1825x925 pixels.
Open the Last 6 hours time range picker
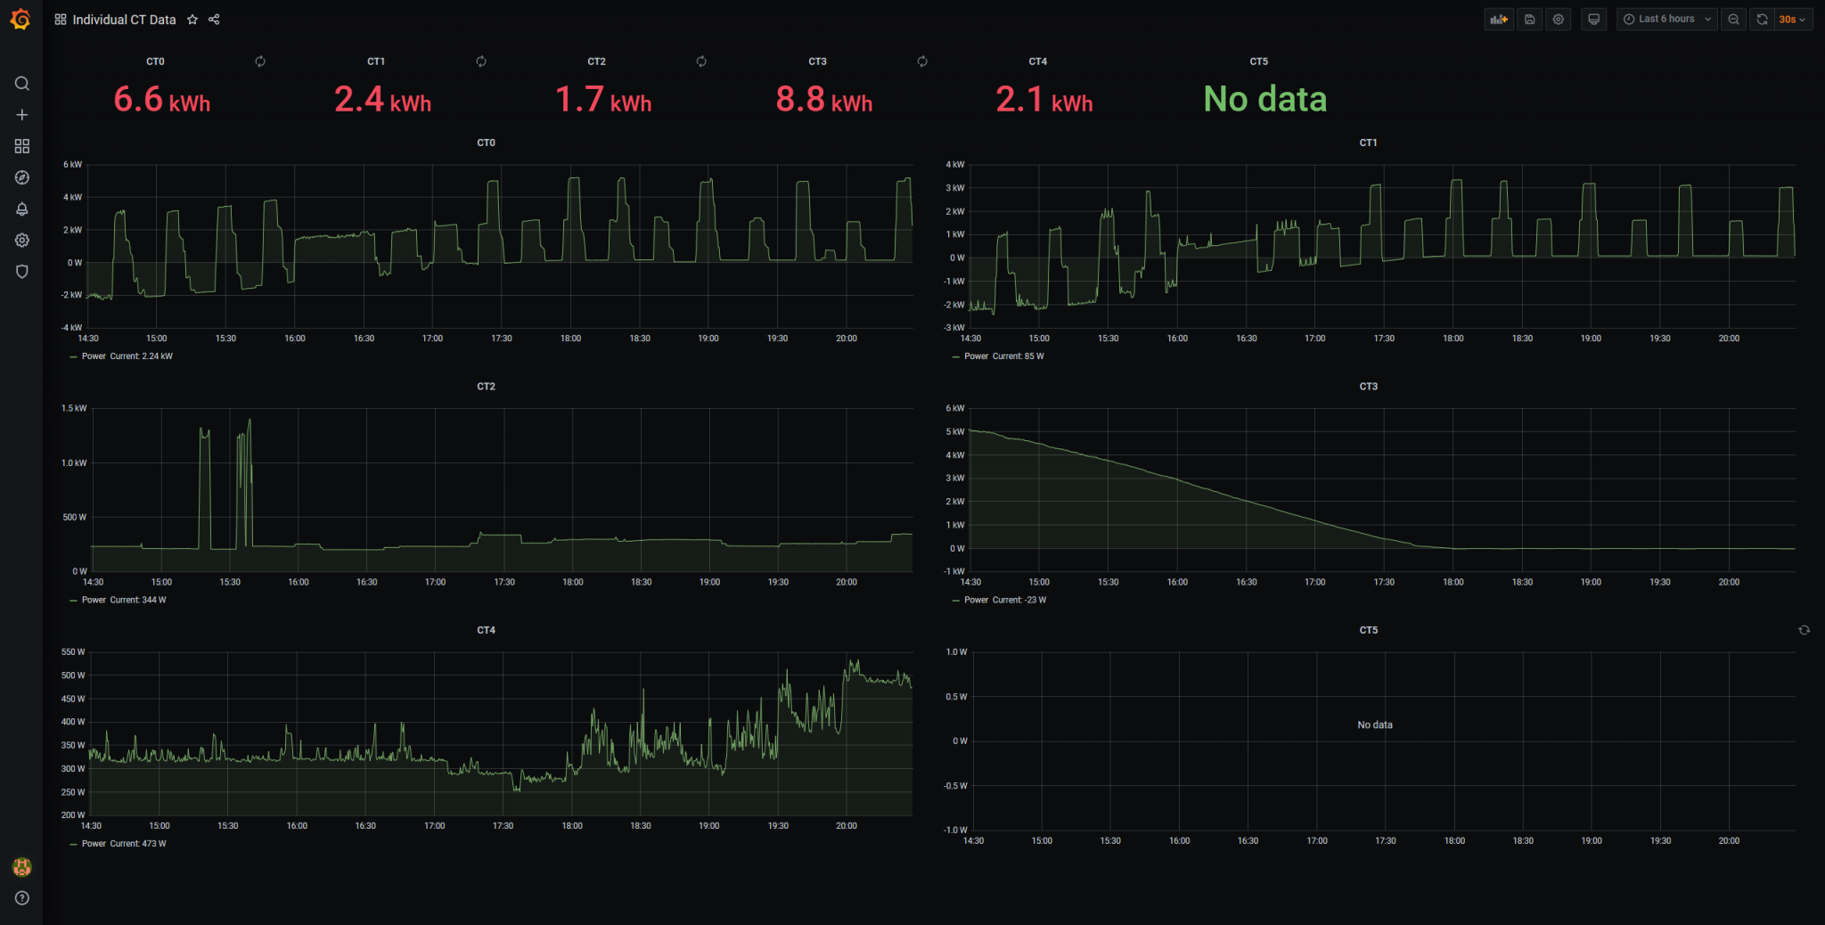point(1665,19)
